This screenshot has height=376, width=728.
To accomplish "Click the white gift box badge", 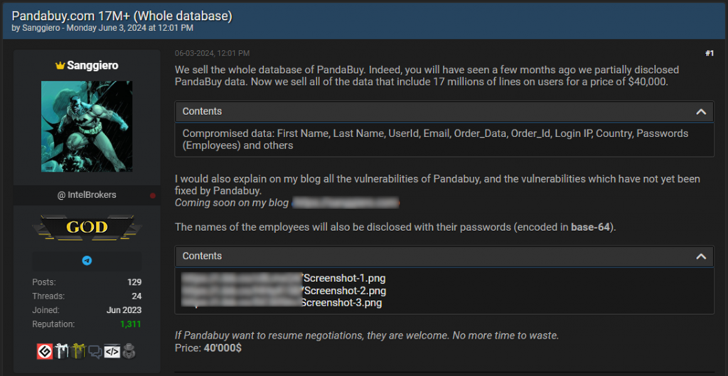I will tap(63, 351).
